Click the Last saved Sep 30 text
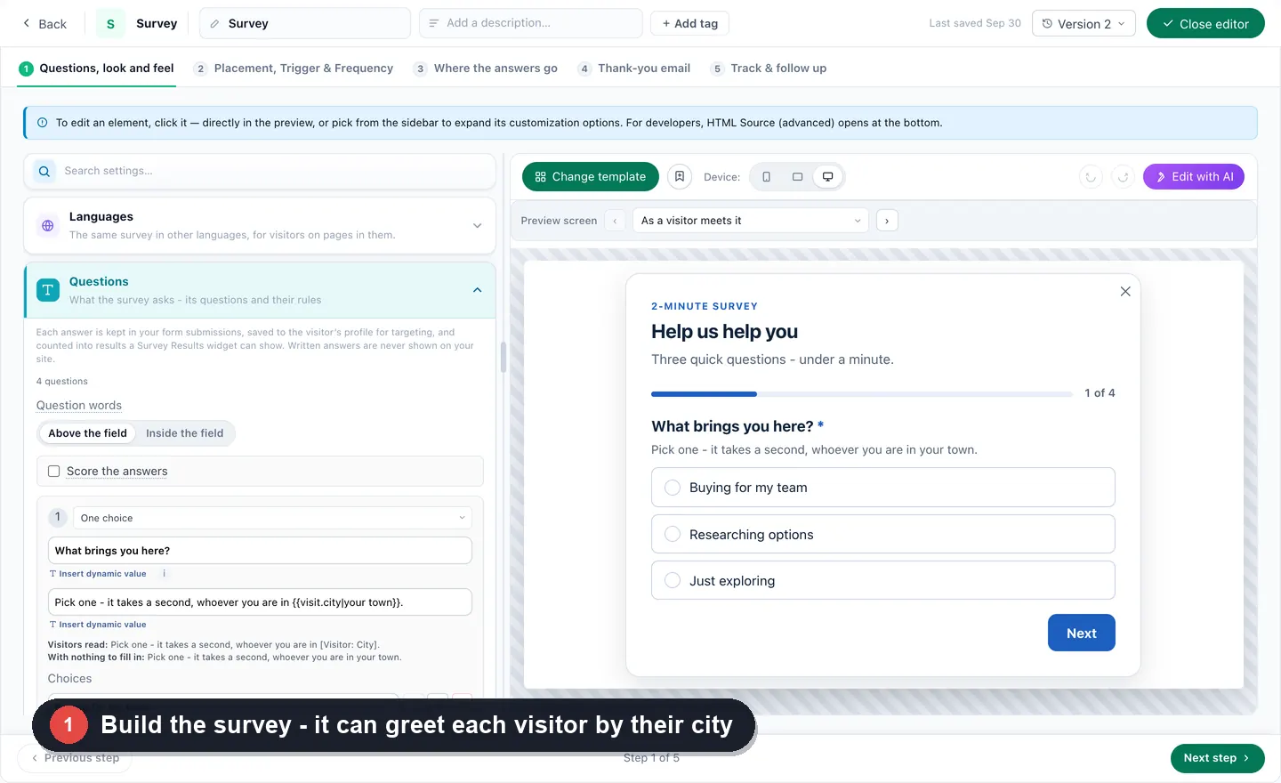 click(975, 23)
